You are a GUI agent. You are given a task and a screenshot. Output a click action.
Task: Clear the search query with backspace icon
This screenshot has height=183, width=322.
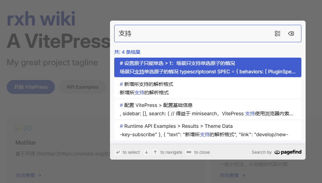[291, 34]
